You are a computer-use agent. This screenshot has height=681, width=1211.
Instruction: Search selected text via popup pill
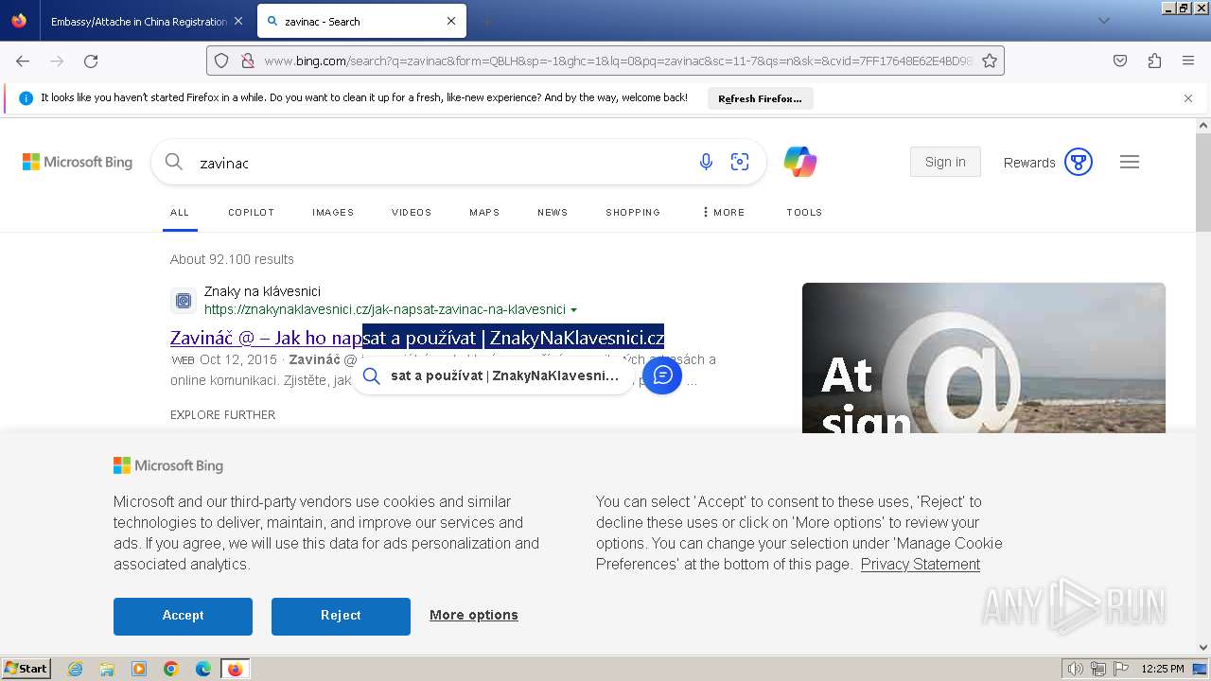[492, 375]
